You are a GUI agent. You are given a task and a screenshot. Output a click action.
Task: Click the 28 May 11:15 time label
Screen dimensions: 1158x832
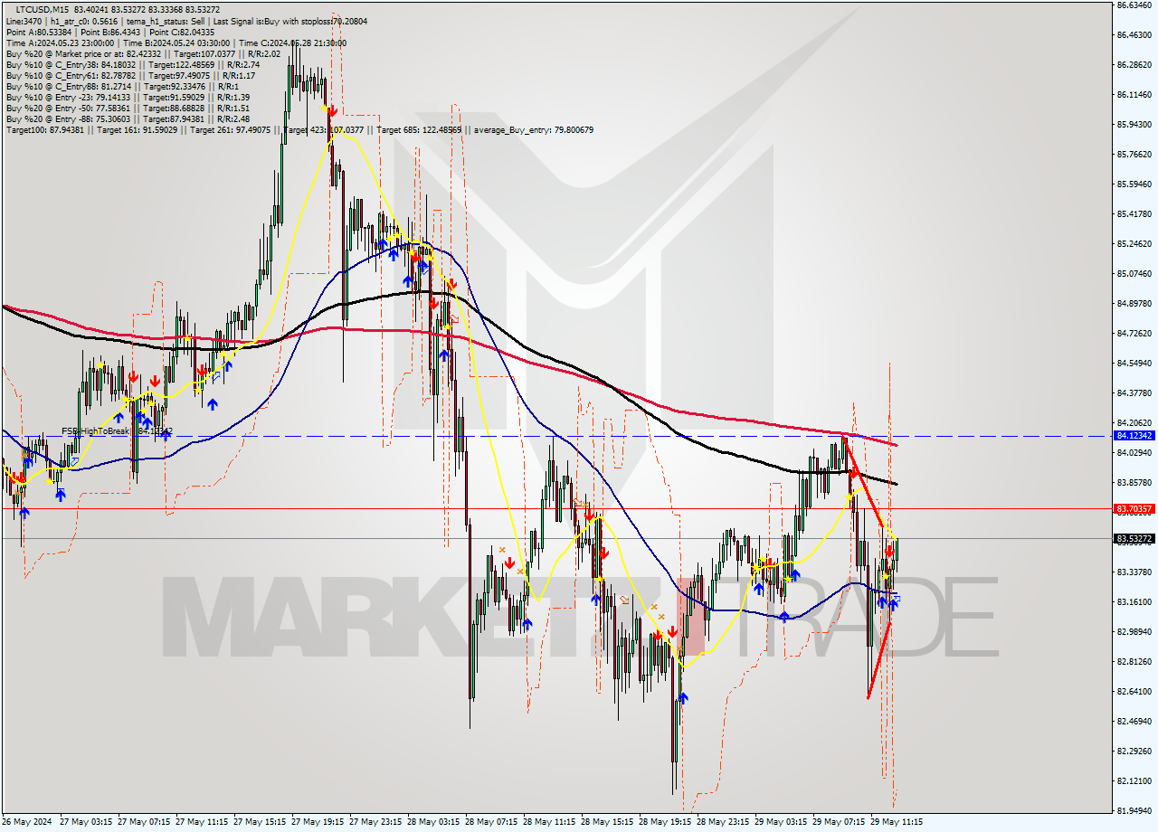click(x=549, y=822)
